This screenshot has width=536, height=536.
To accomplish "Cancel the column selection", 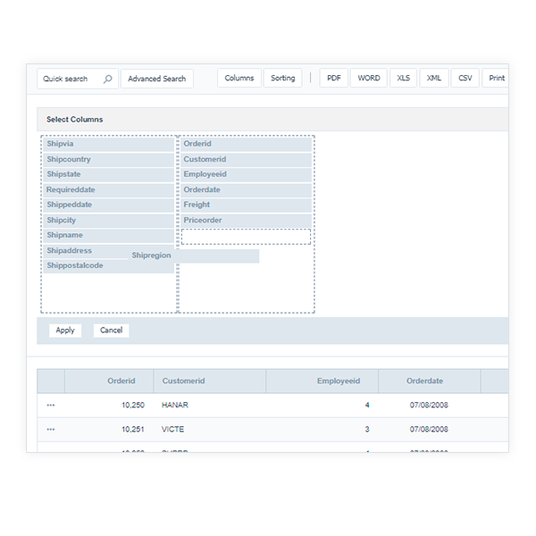I will (x=111, y=331).
